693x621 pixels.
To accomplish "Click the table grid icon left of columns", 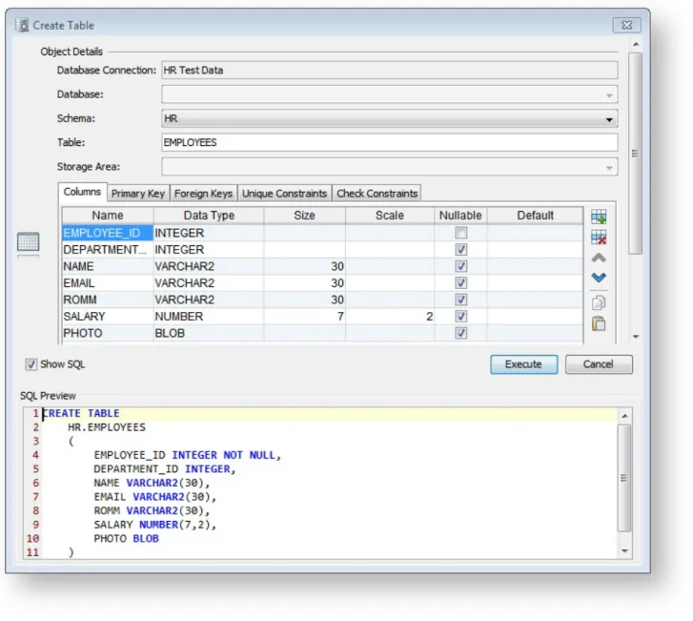I will click(x=29, y=242).
